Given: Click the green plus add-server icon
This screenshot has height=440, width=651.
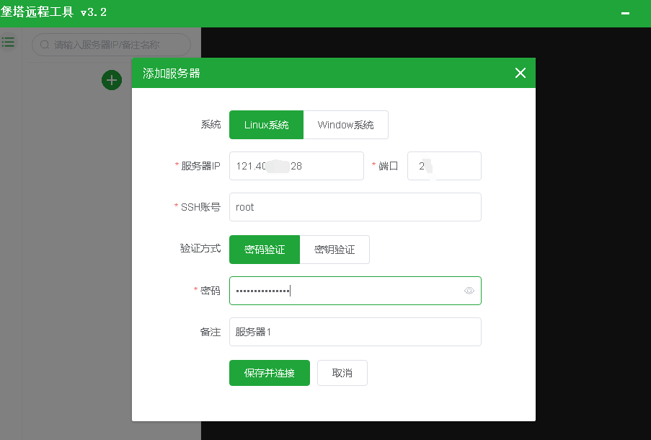Looking at the screenshot, I should pyautogui.click(x=112, y=80).
